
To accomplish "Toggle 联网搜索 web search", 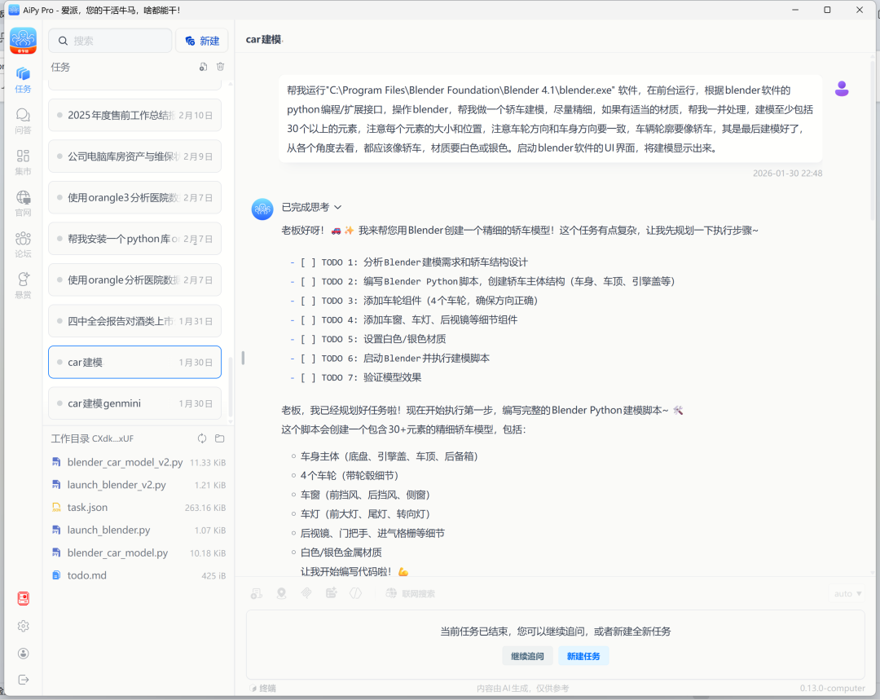I will tap(410, 593).
